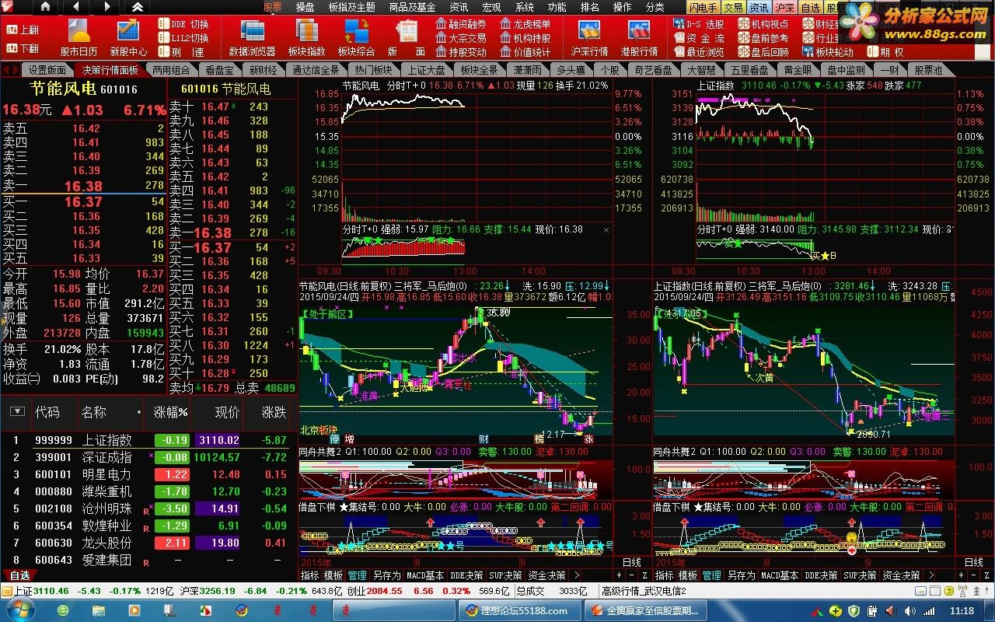Open 盘后回顾

click(763, 52)
